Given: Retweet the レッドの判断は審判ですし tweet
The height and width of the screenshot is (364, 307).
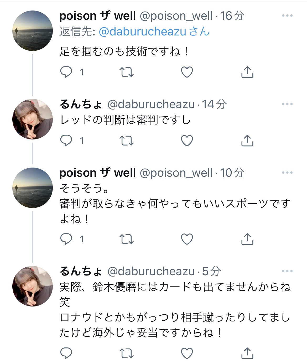Looking at the screenshot, I should point(127,141).
